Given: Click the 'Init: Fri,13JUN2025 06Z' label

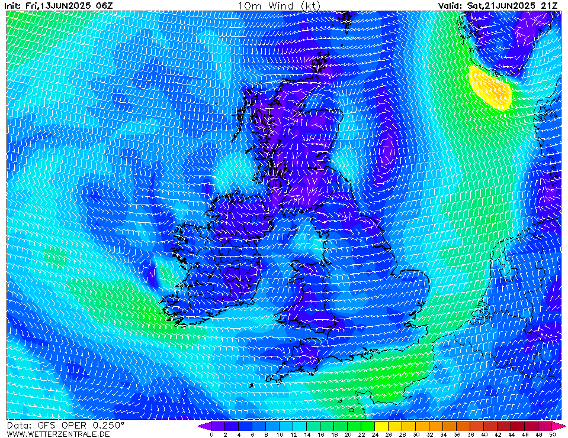Looking at the screenshot, I should [x=59, y=5].
